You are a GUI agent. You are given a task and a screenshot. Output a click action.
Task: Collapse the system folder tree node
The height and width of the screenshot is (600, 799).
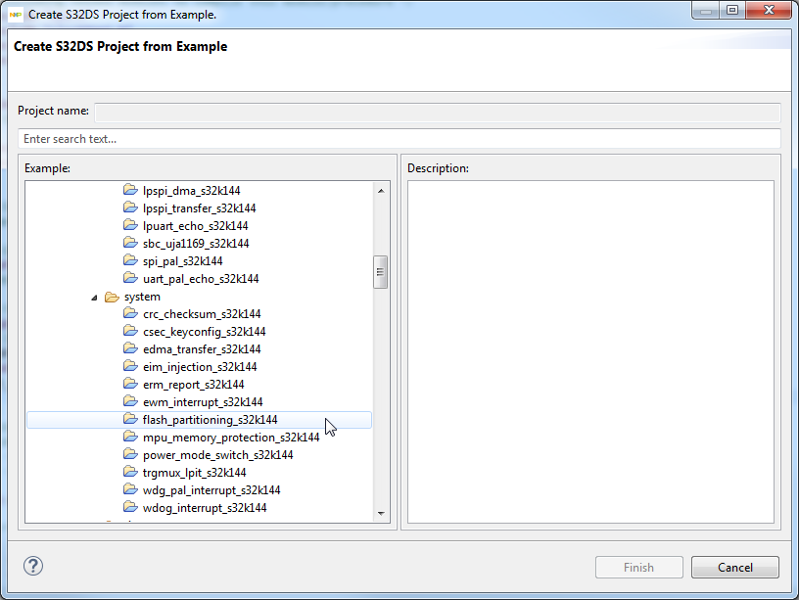(95, 297)
